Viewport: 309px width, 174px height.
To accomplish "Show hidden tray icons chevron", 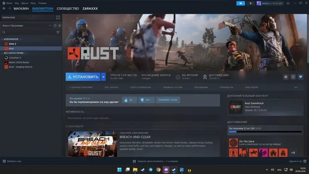I will [x=267, y=170].
